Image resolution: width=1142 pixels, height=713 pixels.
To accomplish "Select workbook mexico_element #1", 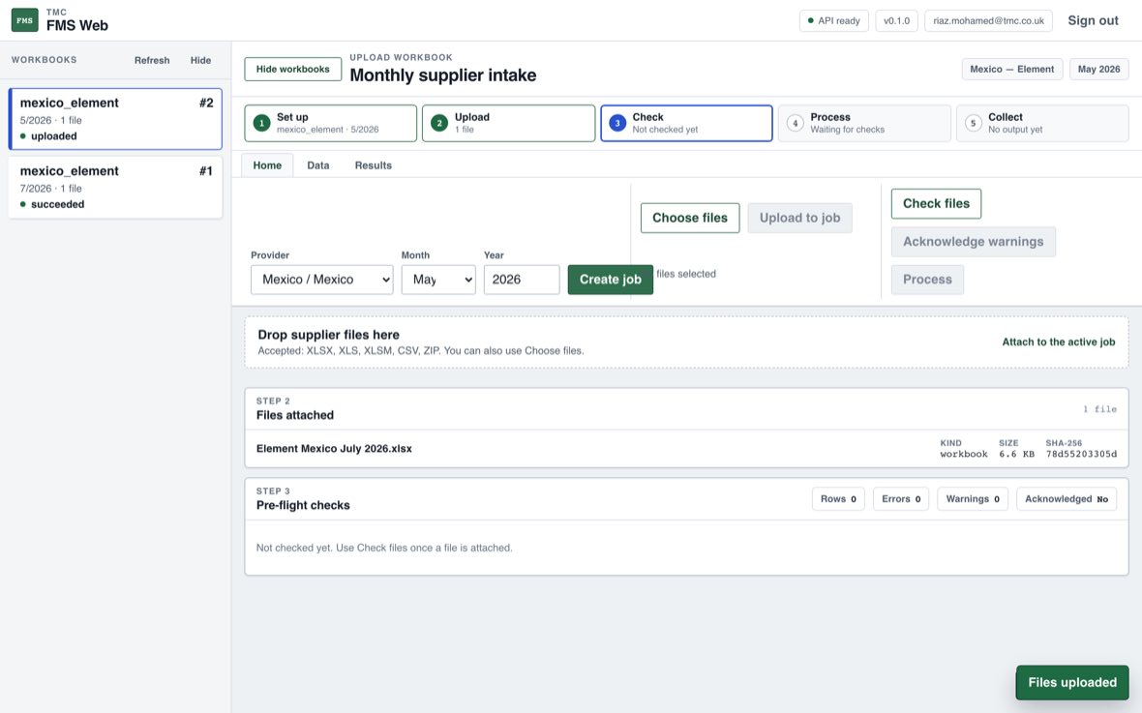I will [x=115, y=187].
